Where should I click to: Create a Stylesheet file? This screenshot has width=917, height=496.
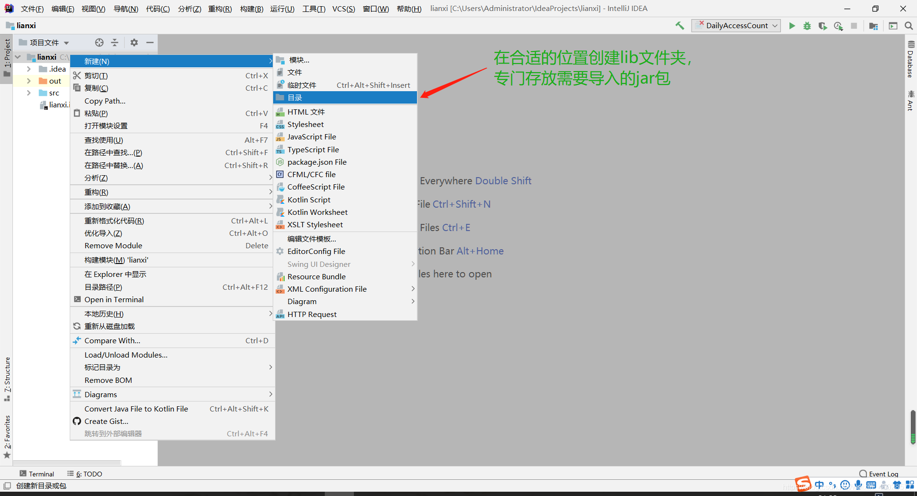click(345, 125)
